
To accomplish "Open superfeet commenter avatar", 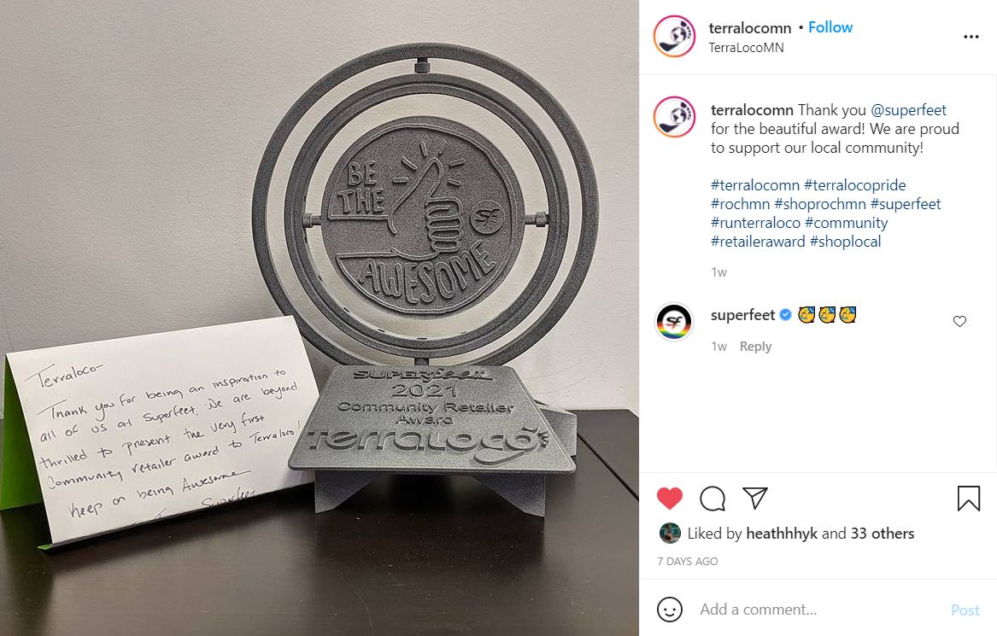I will (x=674, y=322).
